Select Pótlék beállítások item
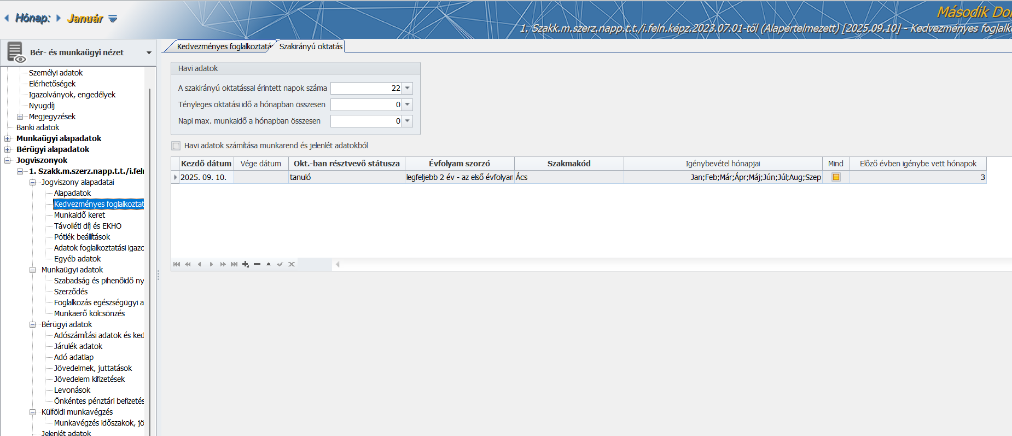The height and width of the screenshot is (436, 1012). tap(82, 237)
